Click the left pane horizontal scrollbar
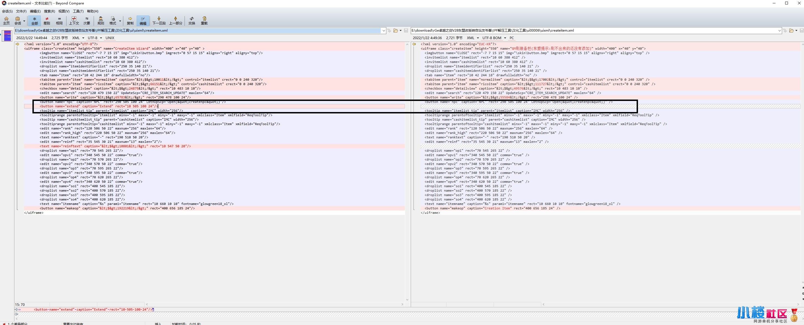 [x=274, y=304]
